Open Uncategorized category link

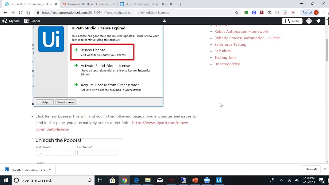(x=227, y=64)
